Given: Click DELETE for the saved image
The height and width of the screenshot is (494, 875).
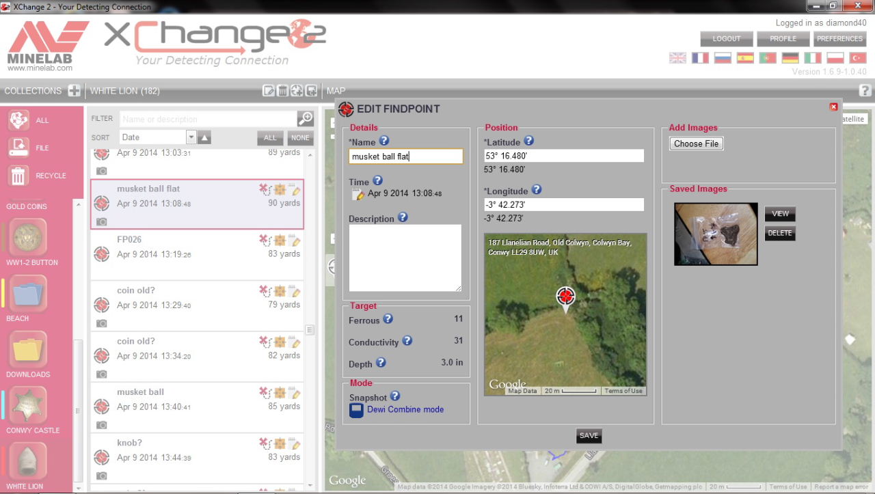Looking at the screenshot, I should (x=780, y=233).
